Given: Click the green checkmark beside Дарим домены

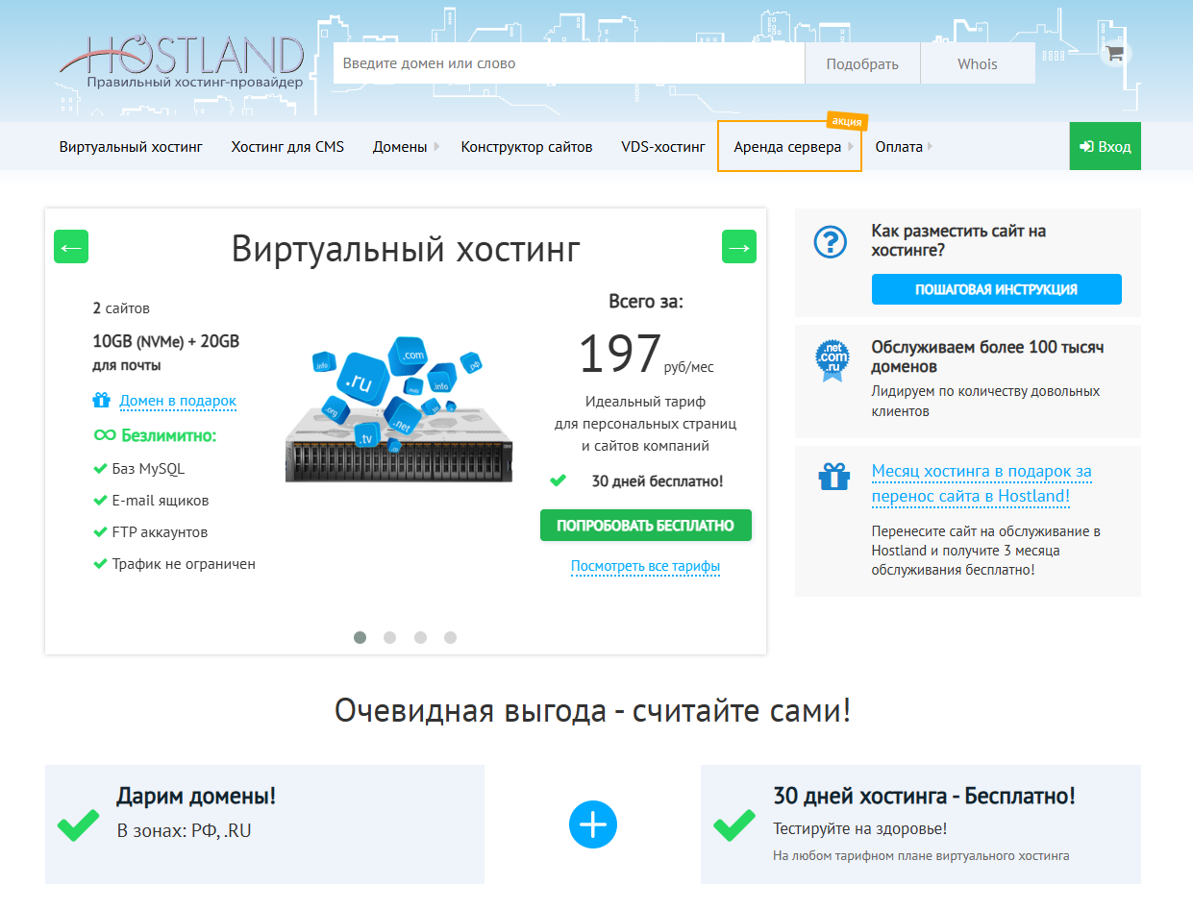Looking at the screenshot, I should coord(79,824).
